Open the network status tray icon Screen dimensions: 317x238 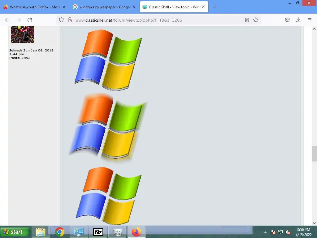[280, 232]
